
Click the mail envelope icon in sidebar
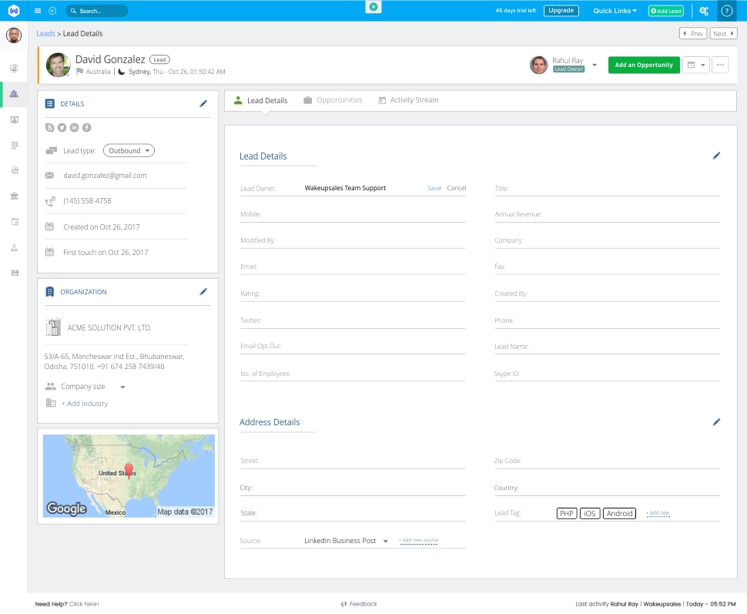tap(15, 273)
